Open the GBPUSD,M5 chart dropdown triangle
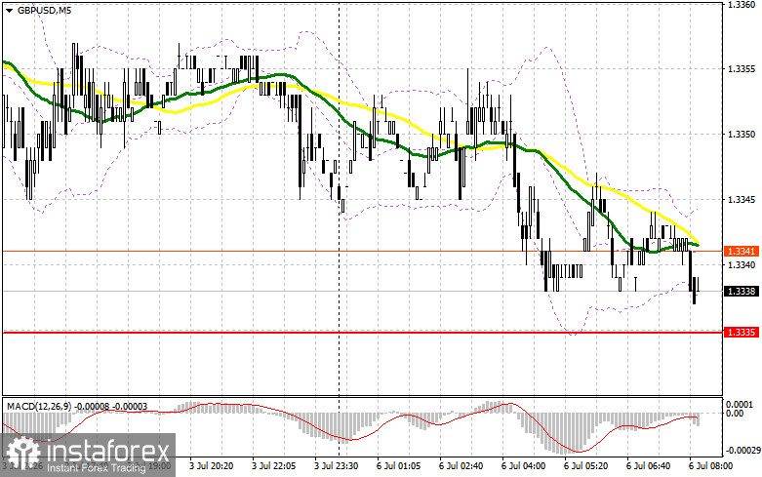 pos(10,10)
